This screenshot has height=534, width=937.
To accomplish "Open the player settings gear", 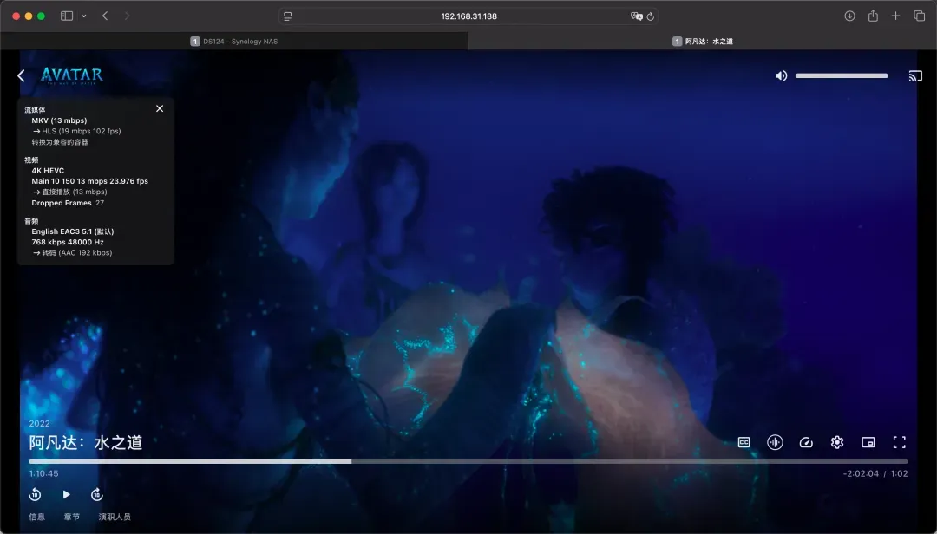I will point(837,443).
